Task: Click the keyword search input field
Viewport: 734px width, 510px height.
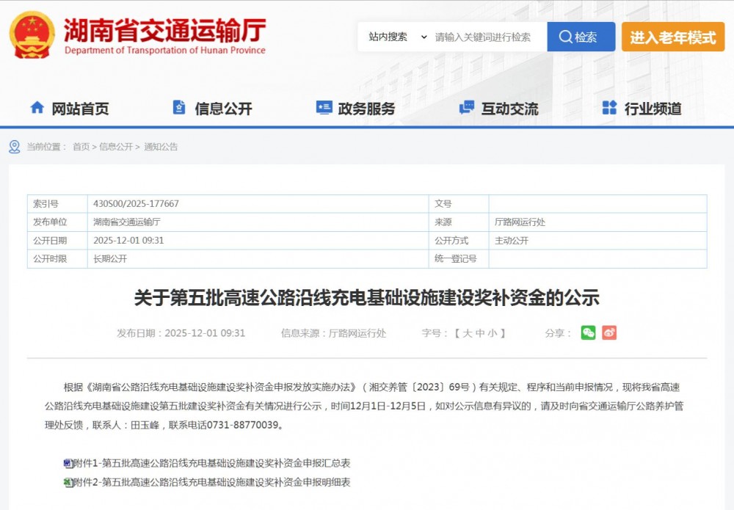Action: pyautogui.click(x=487, y=37)
